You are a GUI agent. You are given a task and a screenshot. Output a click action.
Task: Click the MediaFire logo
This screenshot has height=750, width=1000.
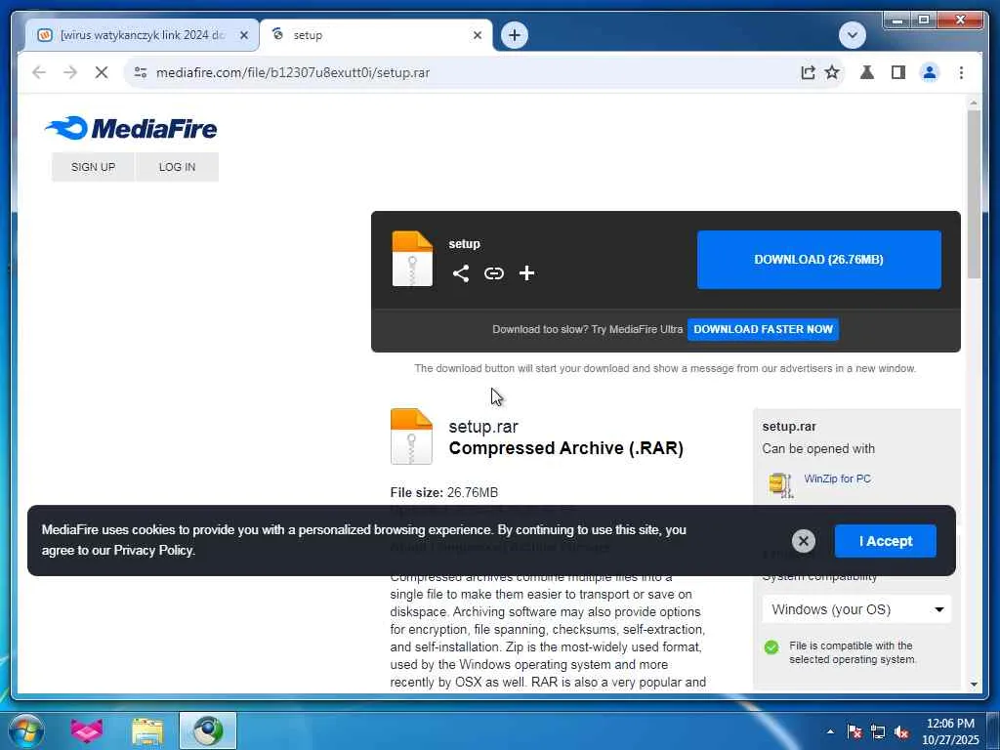pos(131,128)
